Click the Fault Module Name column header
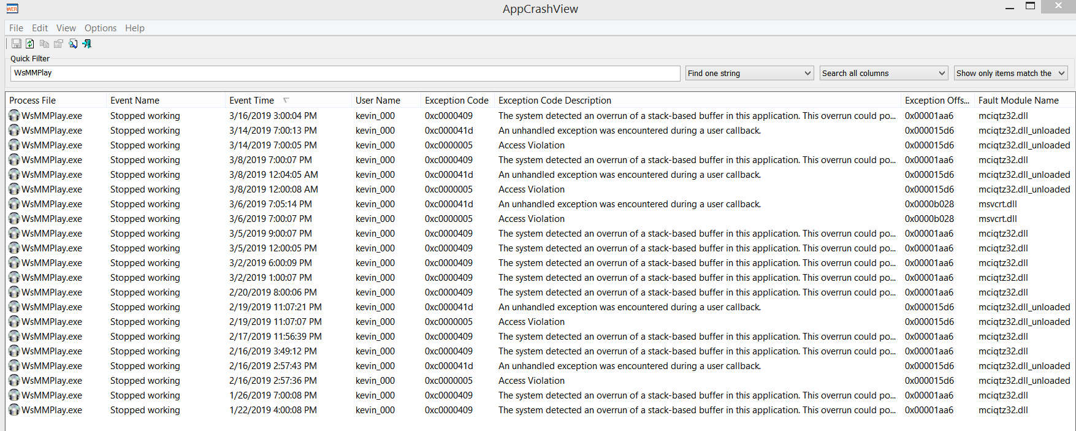This screenshot has height=431, width=1076. tap(1018, 101)
